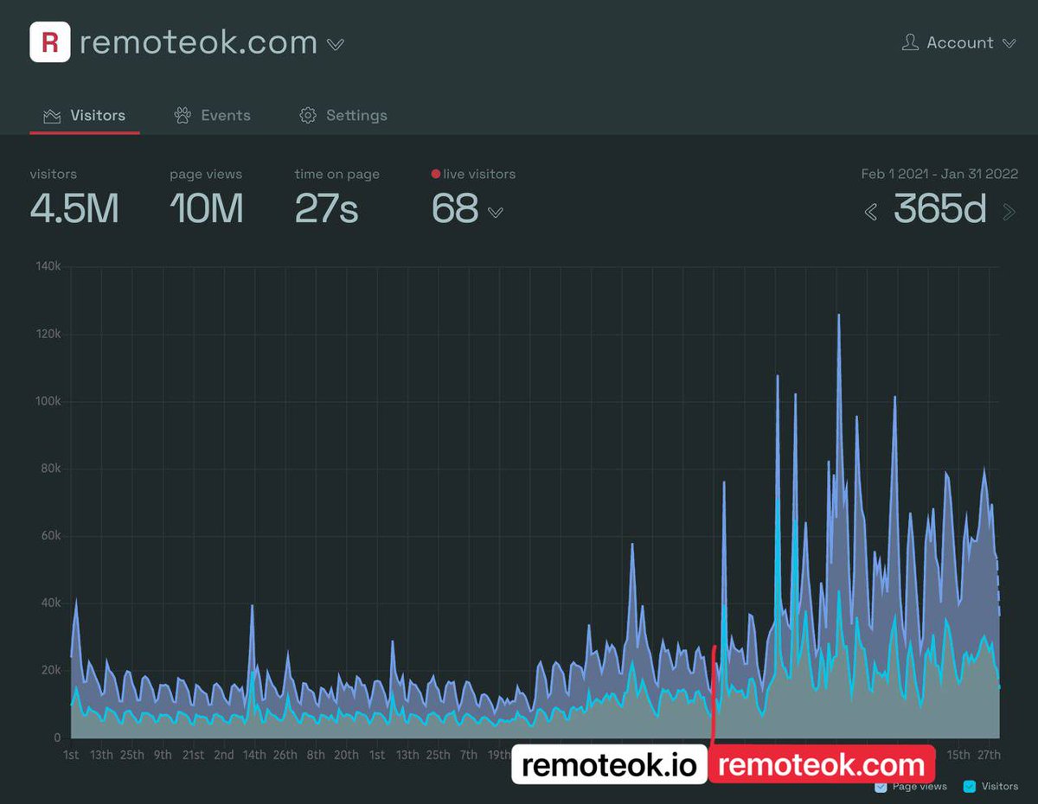Click the 8th x-axis date label
1038x804 pixels.
click(x=316, y=755)
